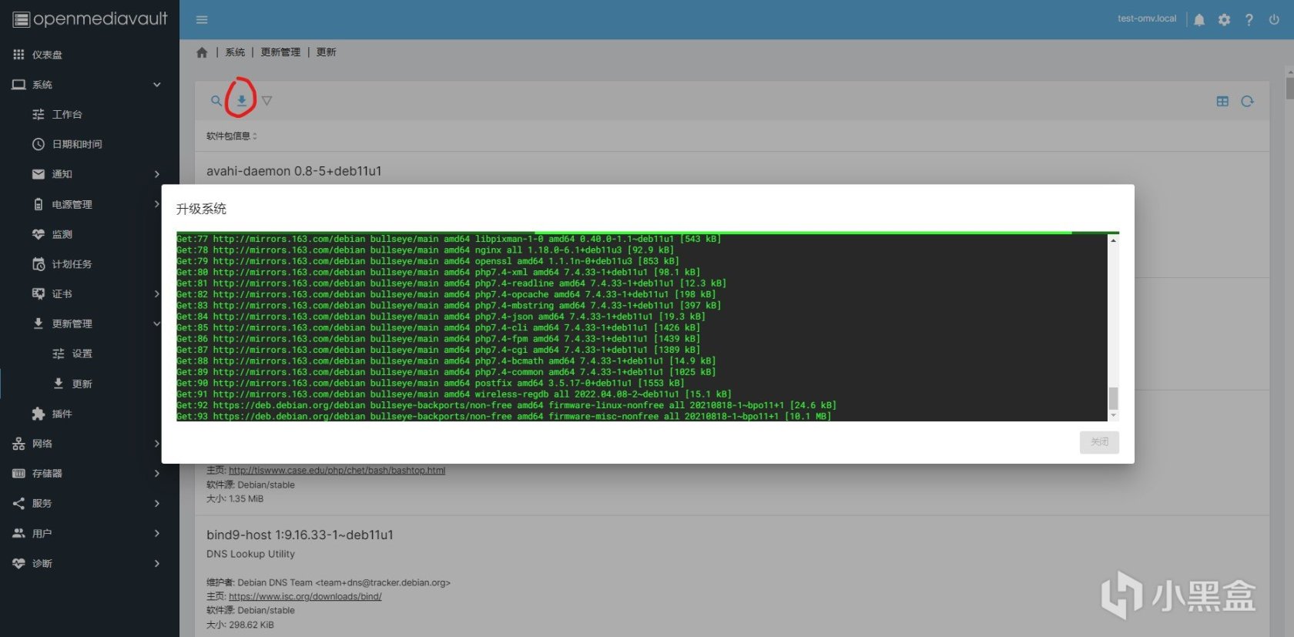1294x637 pixels.
Task: Select bind9-host package row title
Action: (300, 535)
